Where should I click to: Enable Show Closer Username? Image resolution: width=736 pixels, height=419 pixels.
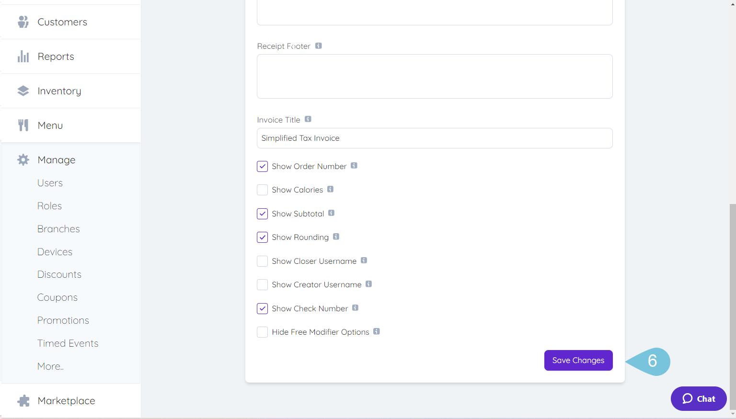(x=262, y=261)
